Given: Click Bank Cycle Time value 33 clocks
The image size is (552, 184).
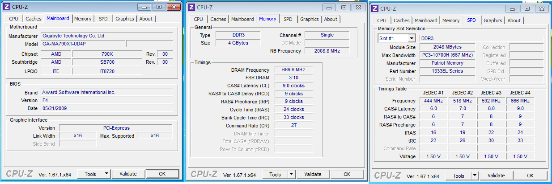Looking at the screenshot, I should [x=293, y=117].
